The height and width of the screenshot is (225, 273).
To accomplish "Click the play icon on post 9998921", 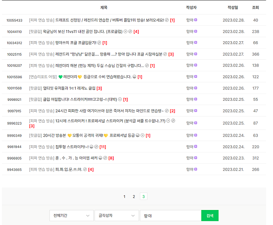I will pos(120,99).
